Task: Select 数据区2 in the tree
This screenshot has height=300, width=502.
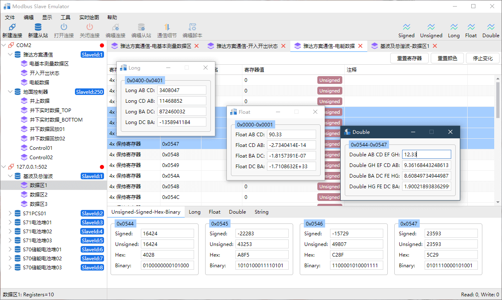Action: [38, 194]
